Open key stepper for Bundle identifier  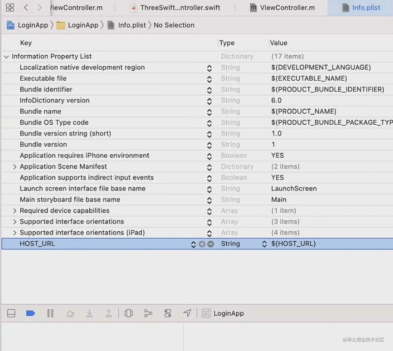click(x=209, y=90)
